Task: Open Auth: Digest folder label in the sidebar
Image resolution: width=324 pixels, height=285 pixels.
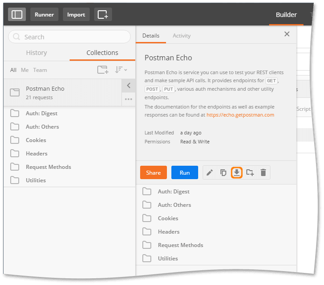Action: (x=42, y=113)
